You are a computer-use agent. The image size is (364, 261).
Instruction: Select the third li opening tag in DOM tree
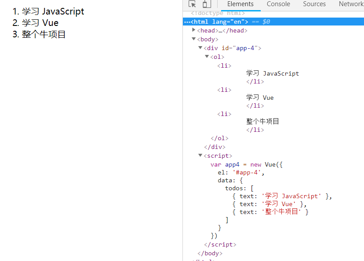click(224, 114)
